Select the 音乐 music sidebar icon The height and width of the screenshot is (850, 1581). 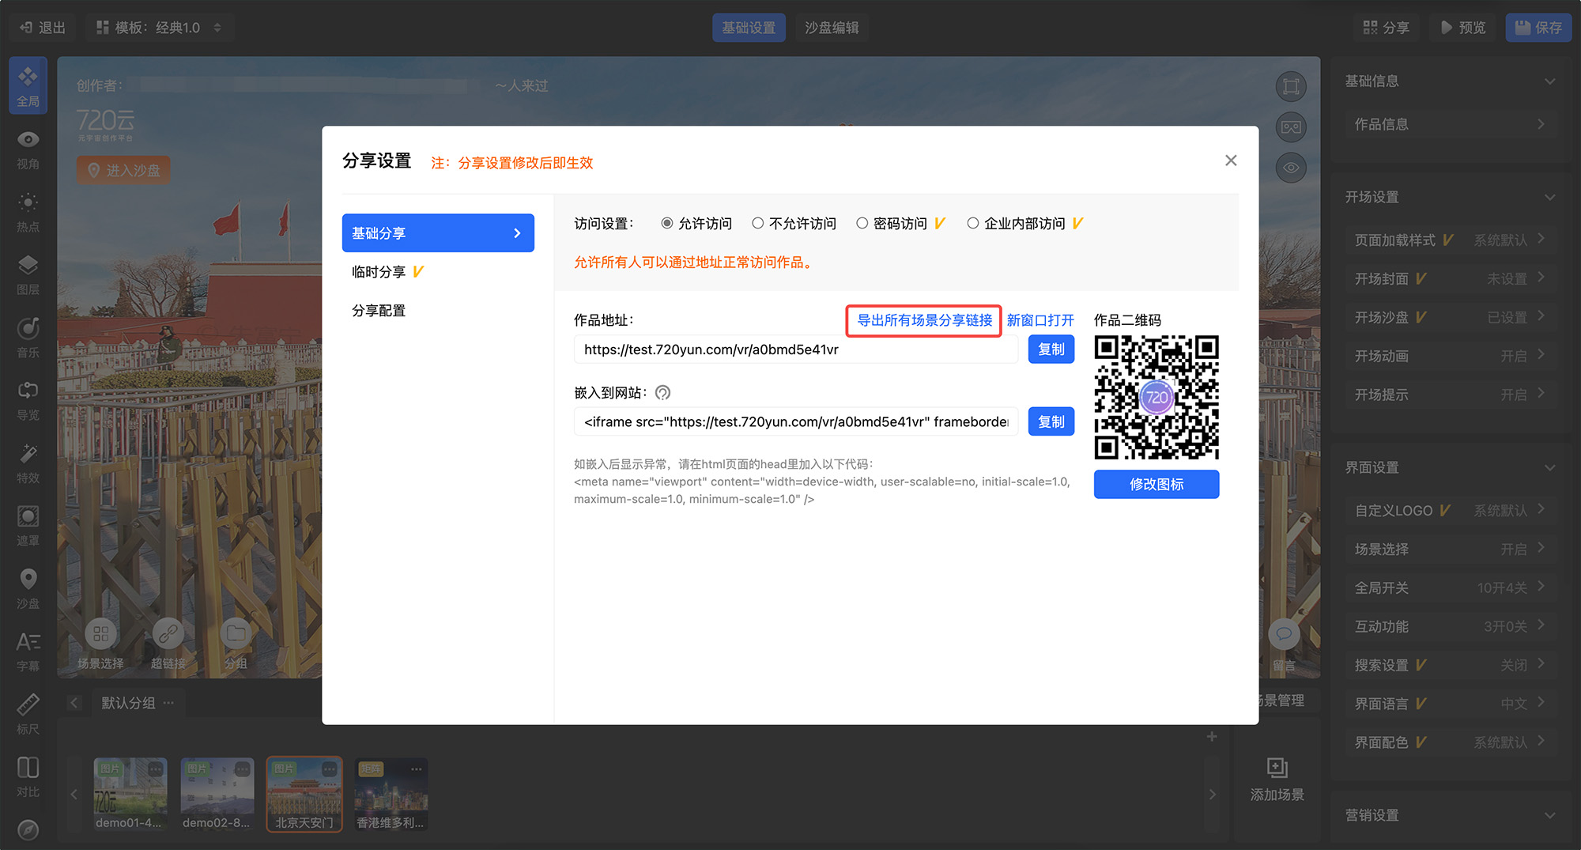tap(28, 337)
